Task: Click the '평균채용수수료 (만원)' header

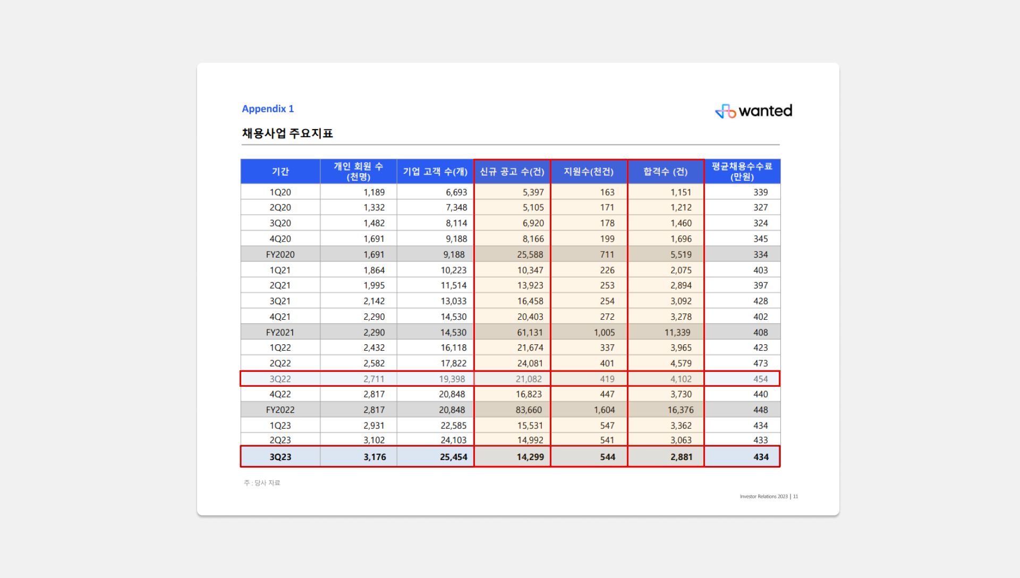Action: point(742,172)
